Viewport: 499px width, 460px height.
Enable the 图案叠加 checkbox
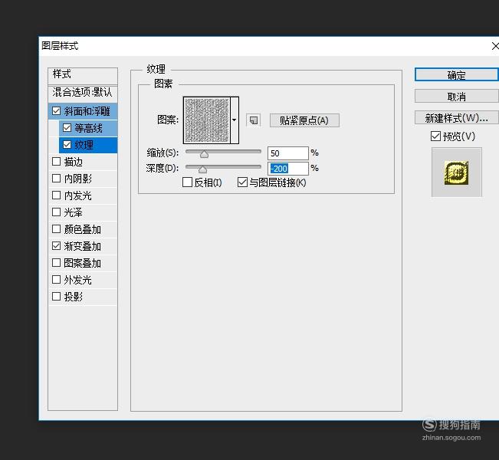point(56,263)
